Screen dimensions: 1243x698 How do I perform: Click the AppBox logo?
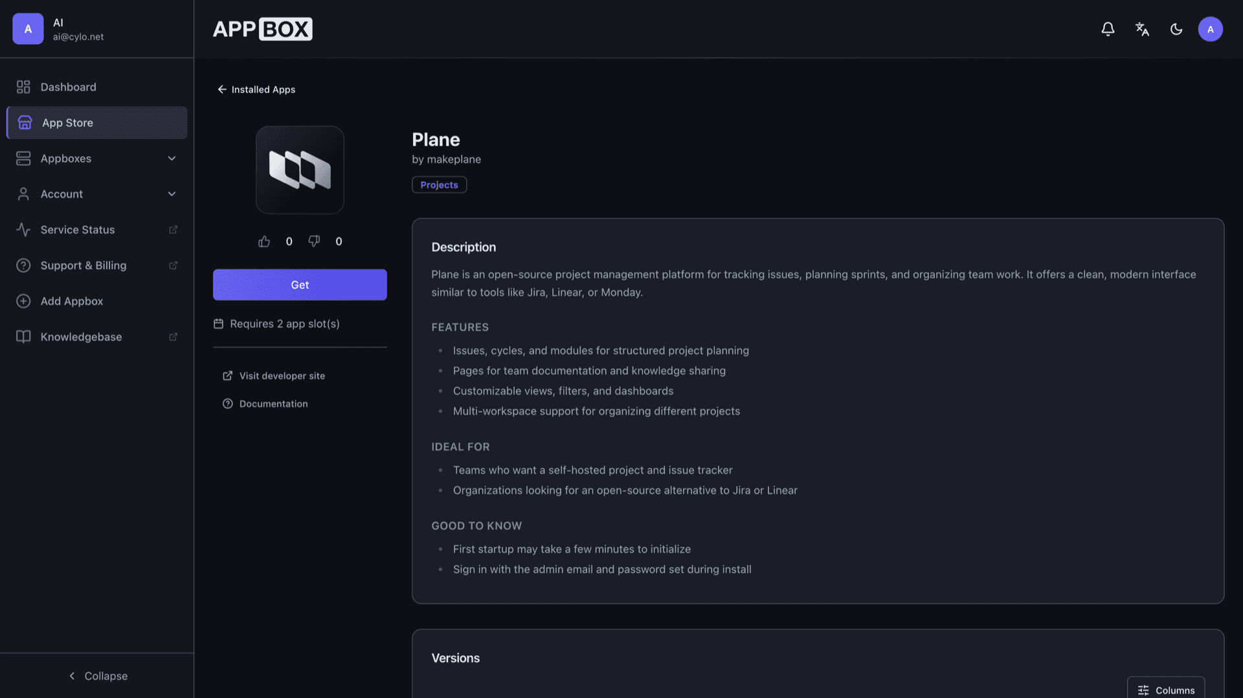click(x=262, y=29)
